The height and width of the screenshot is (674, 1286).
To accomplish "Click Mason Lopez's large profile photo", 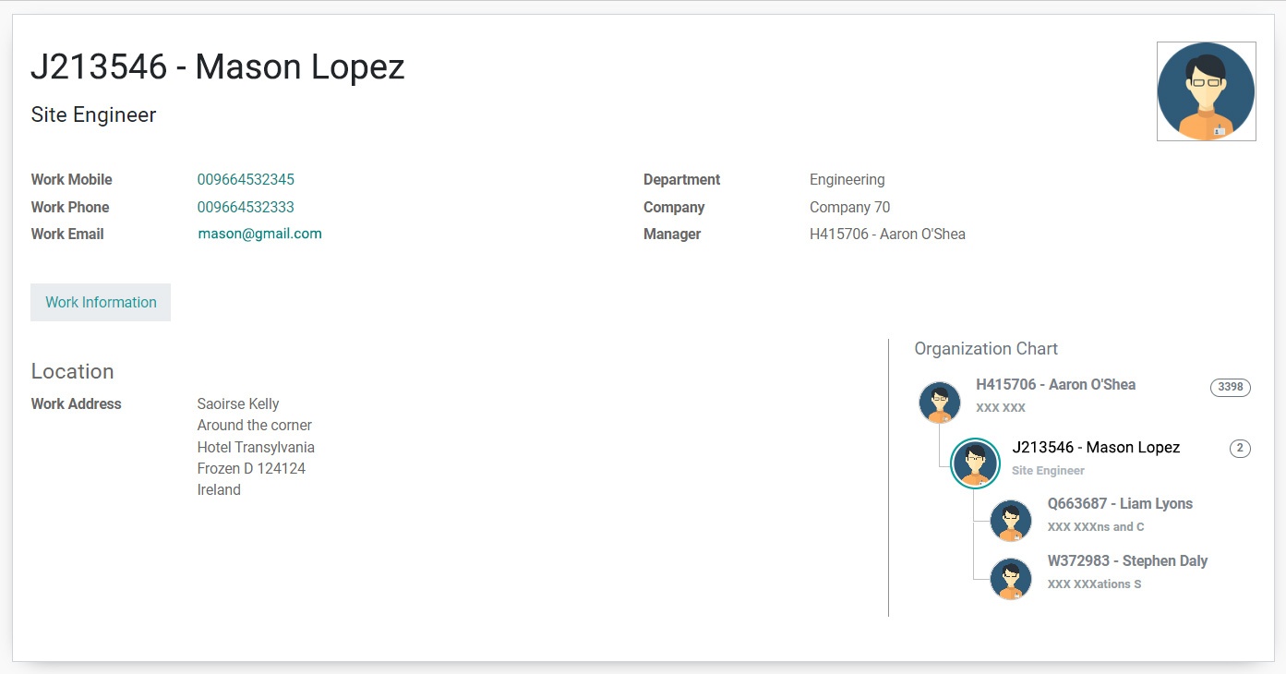I will [x=1206, y=91].
